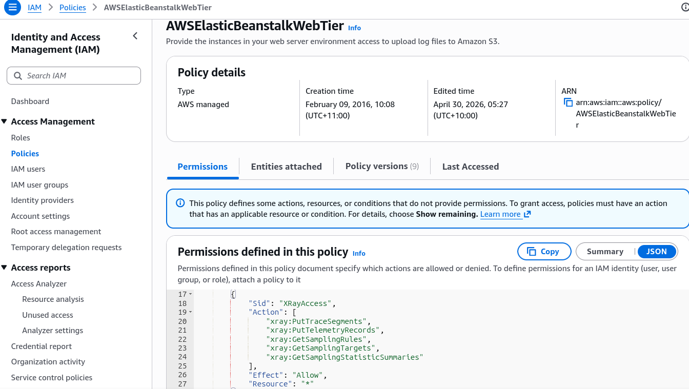689x389 pixels.
Task: Collapse the Access Management section
Action: click(x=4, y=121)
